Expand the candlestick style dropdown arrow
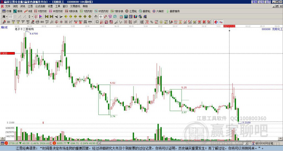 click(32, 17)
